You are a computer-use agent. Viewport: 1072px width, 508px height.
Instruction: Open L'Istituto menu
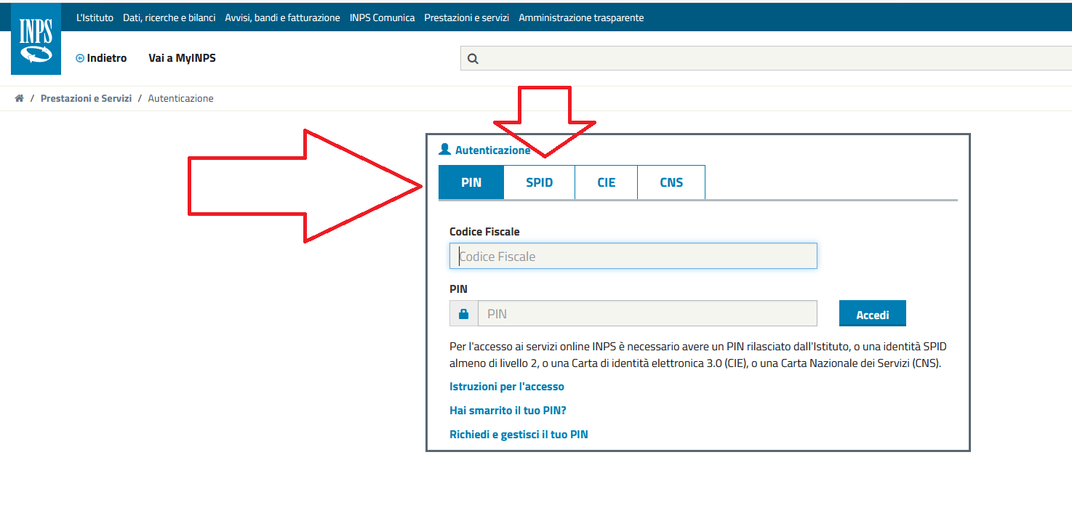point(95,17)
